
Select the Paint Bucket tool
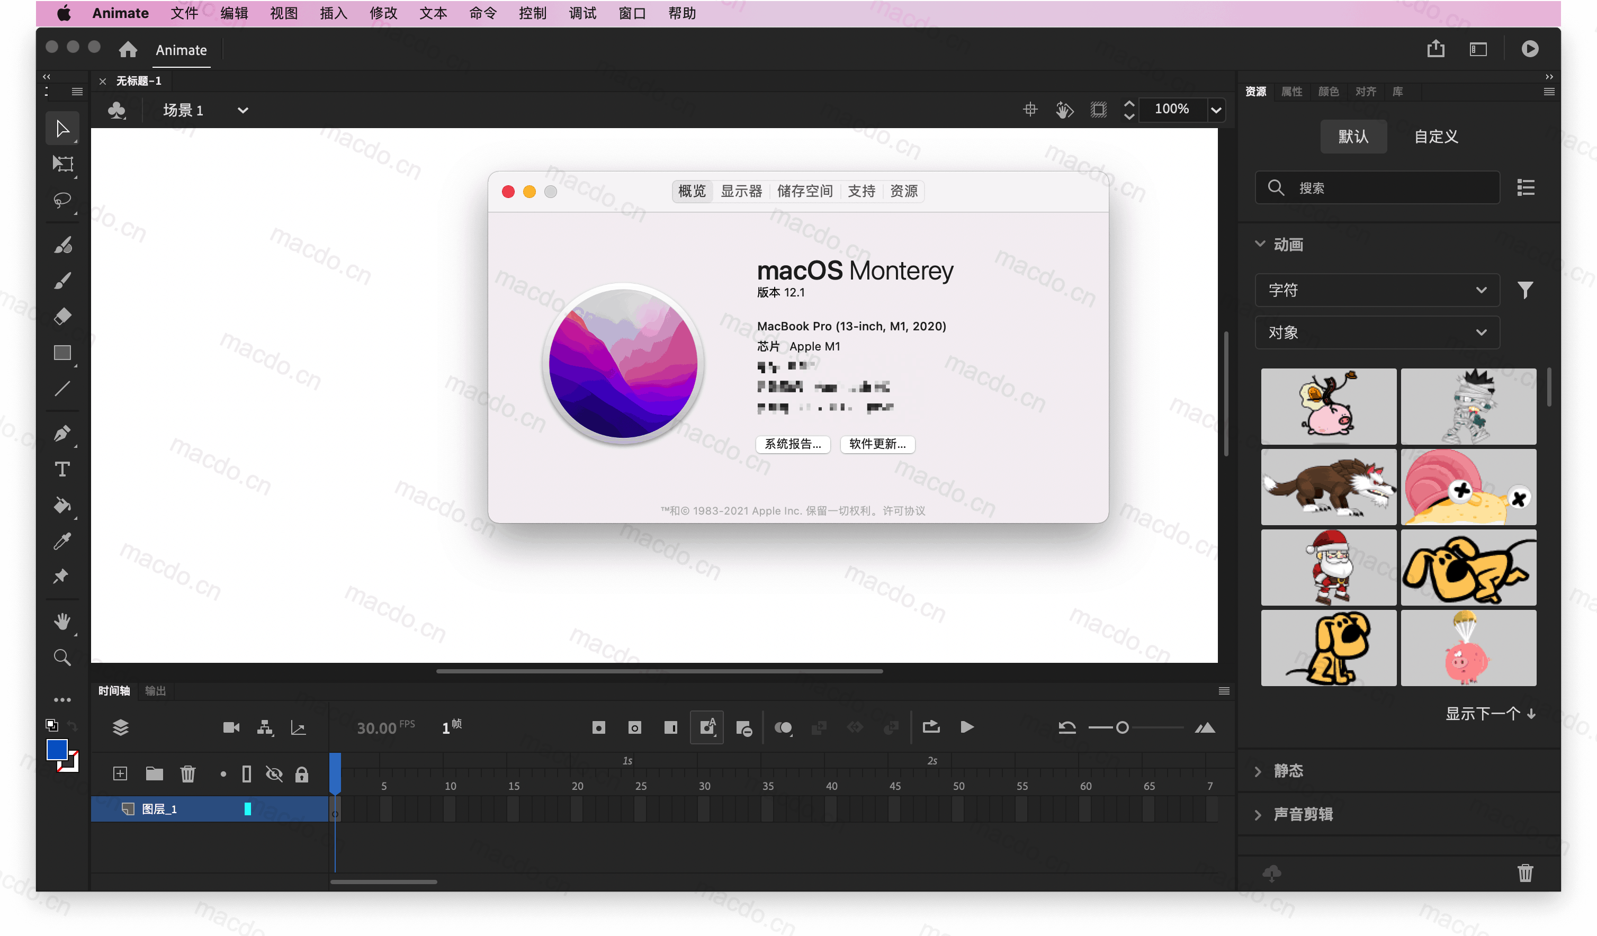click(62, 506)
